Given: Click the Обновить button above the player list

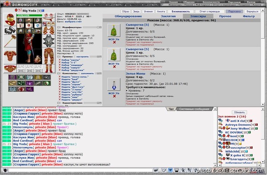Looking at the screenshot, I should pyautogui.click(x=239, y=112).
